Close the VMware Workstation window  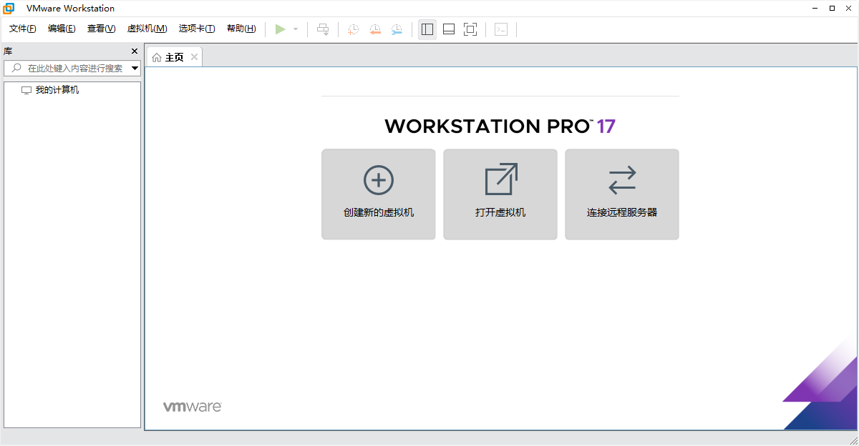pos(849,8)
